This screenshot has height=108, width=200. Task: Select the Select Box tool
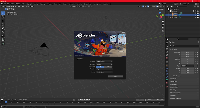(3, 13)
